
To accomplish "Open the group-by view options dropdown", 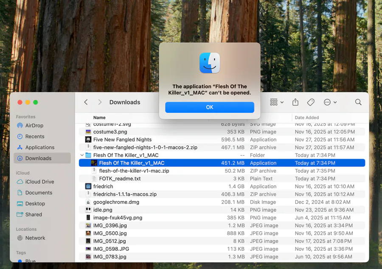I will pyautogui.click(x=277, y=102).
